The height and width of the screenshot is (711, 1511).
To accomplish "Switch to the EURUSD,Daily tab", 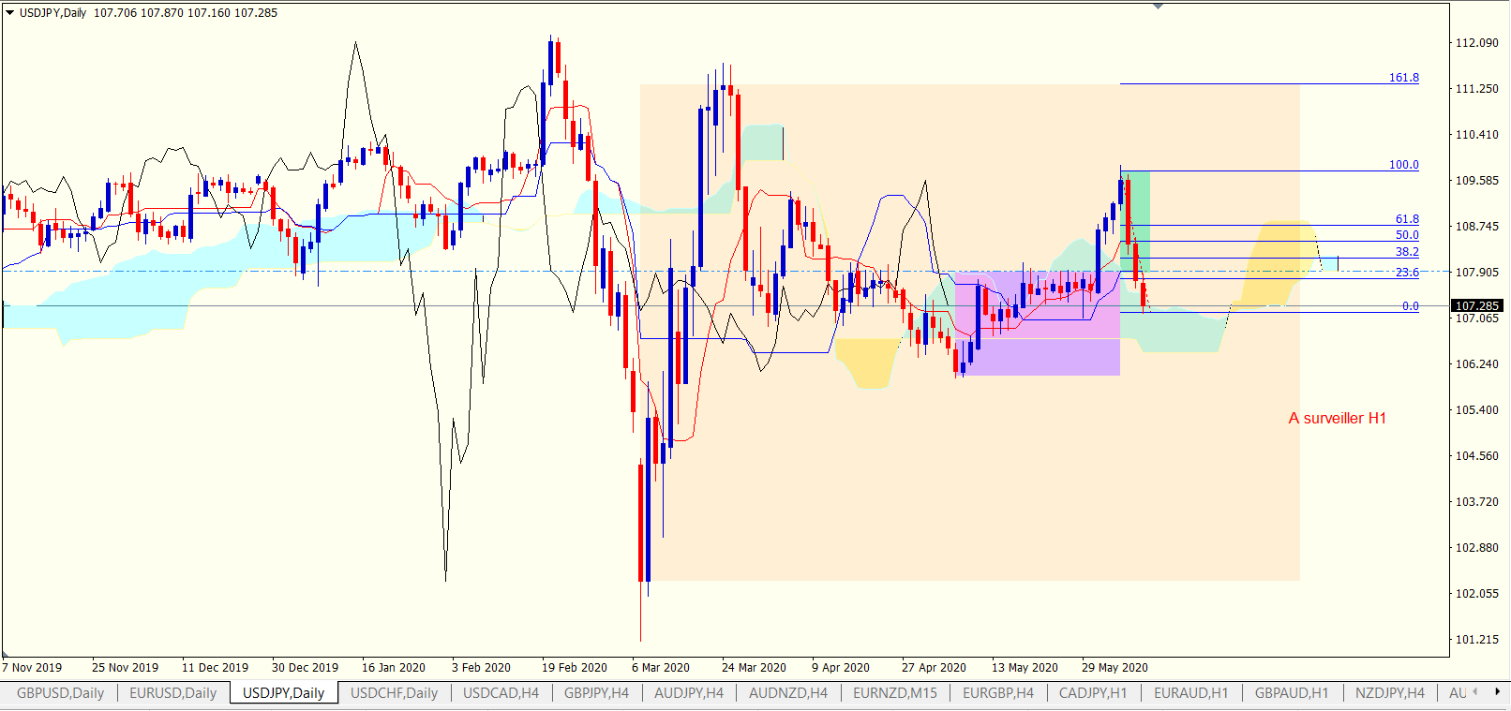I will coord(173,693).
